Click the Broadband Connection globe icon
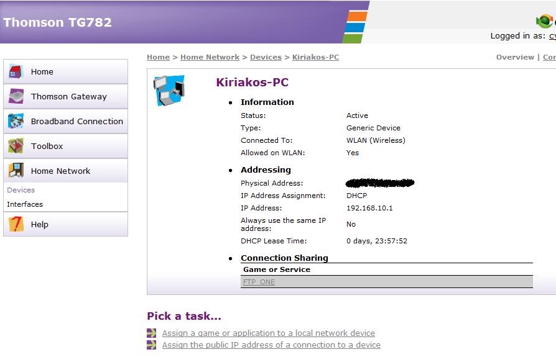 tap(16, 121)
